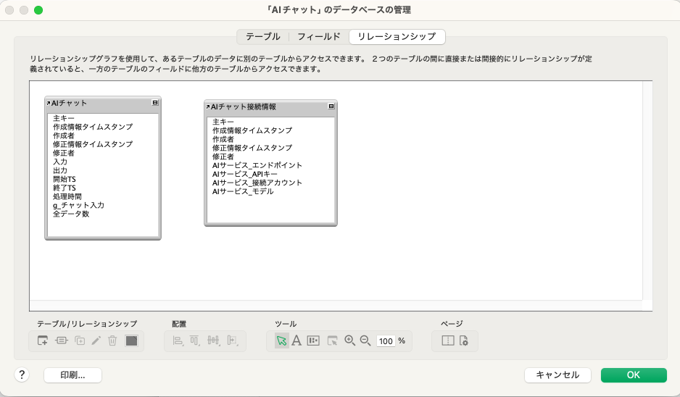Select 主キー in AIチャット接続情報 table

tap(223, 122)
